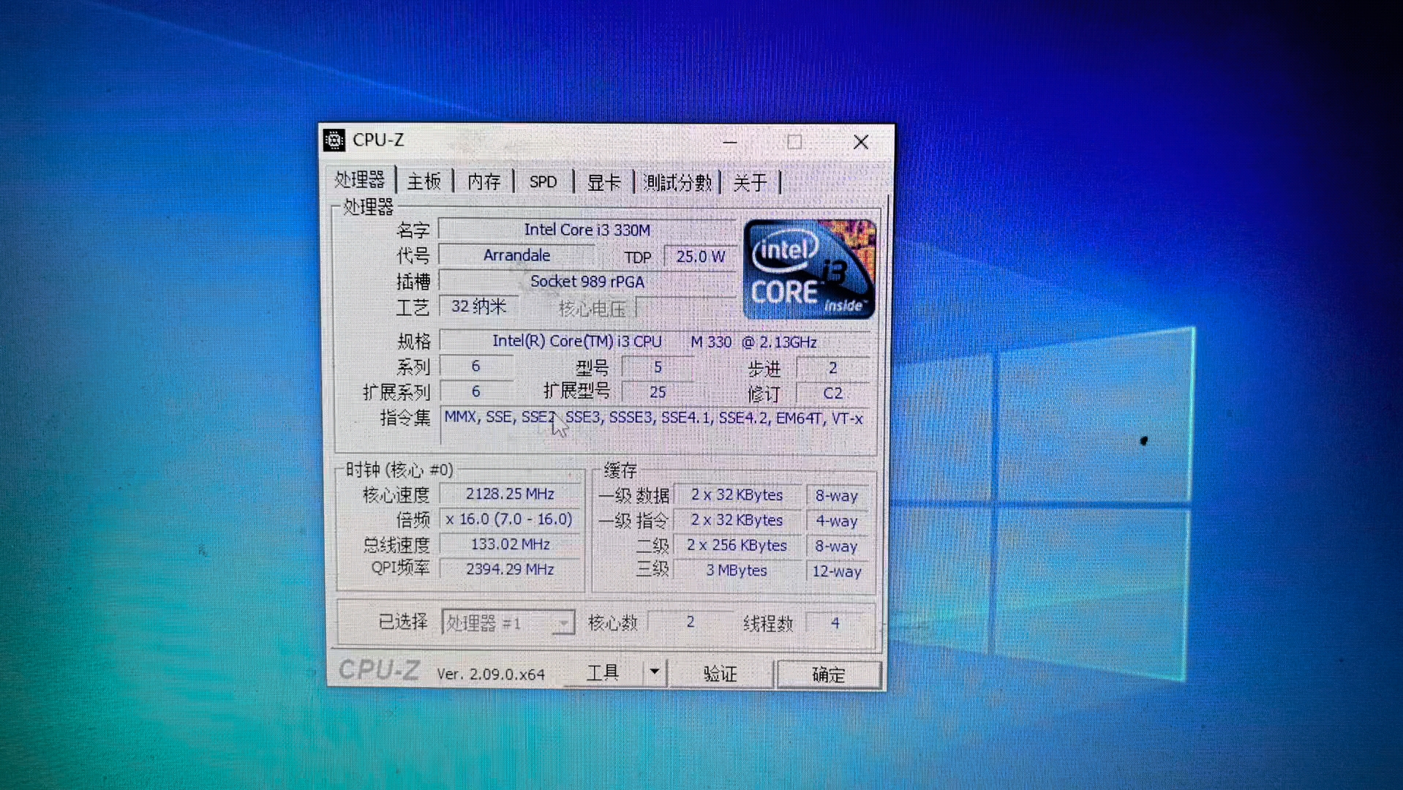The image size is (1403, 790).
Task: Click the L2 cache 2 x 256 KBytes value
Action: (x=737, y=546)
